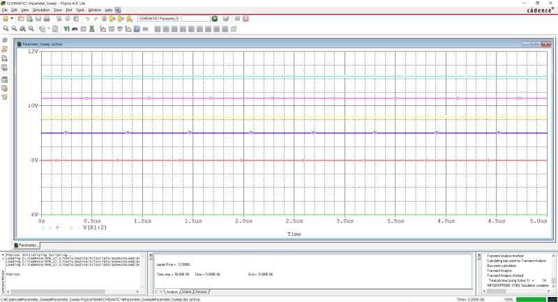Click the toolbar icon right of the Run button

pos(226,19)
